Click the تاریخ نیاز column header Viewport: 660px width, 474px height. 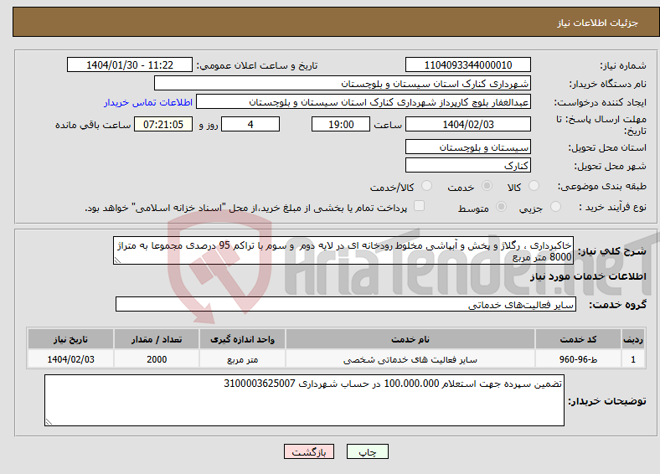point(70,339)
